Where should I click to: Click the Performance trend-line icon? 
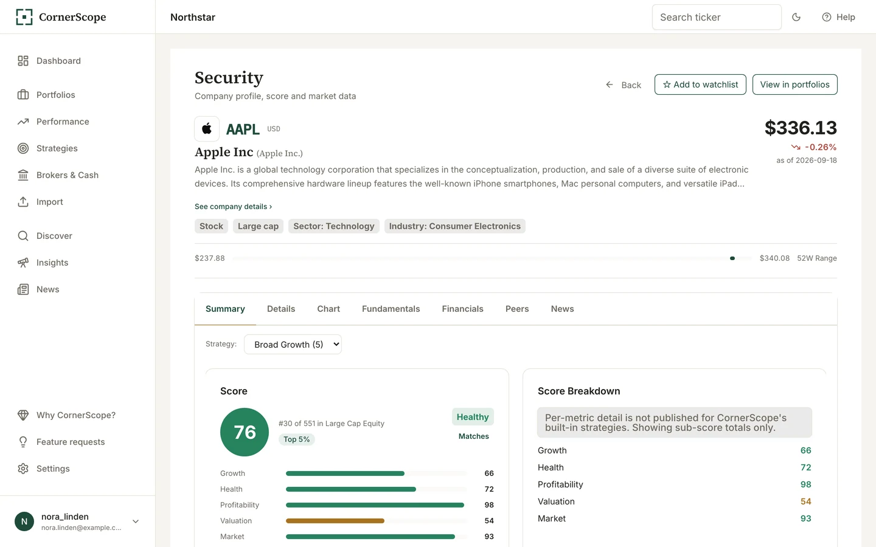23,122
